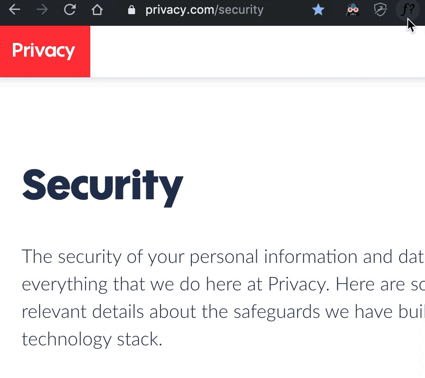Click the large "Security" page heading
The image size is (425, 378).
[x=103, y=188]
